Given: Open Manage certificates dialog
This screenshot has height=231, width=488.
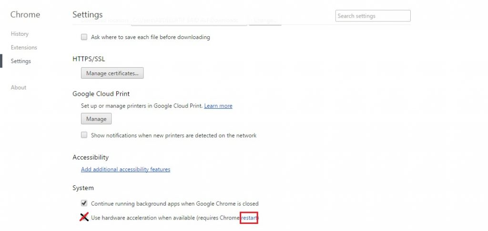Looking at the screenshot, I should [x=112, y=73].
